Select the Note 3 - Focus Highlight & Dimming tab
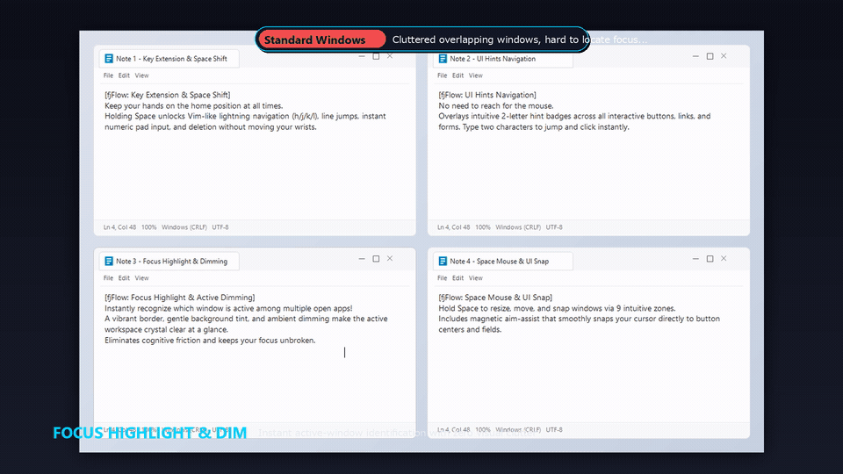The width and height of the screenshot is (843, 474). (169, 262)
